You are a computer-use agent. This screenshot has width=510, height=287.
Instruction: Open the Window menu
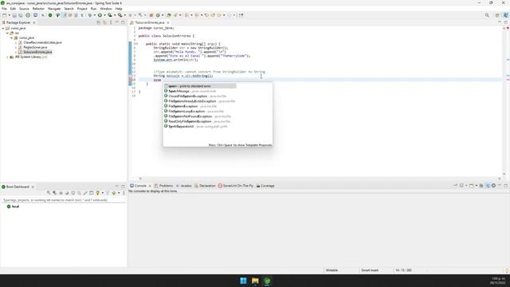106,9
